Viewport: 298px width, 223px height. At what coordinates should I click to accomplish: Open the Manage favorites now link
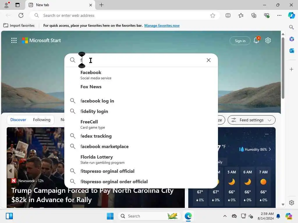point(162,26)
